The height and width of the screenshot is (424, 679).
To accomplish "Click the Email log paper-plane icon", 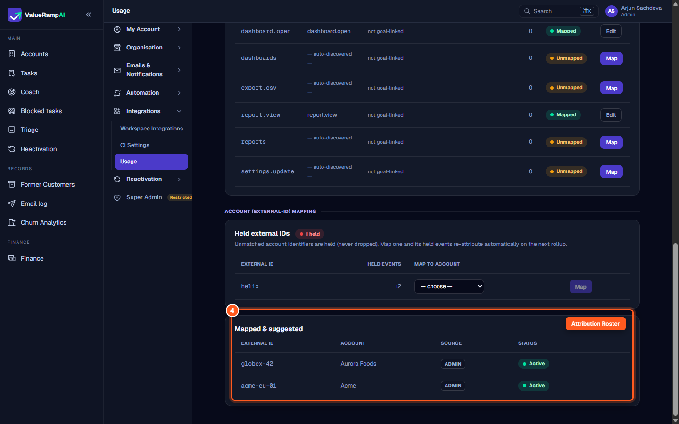I will click(12, 204).
